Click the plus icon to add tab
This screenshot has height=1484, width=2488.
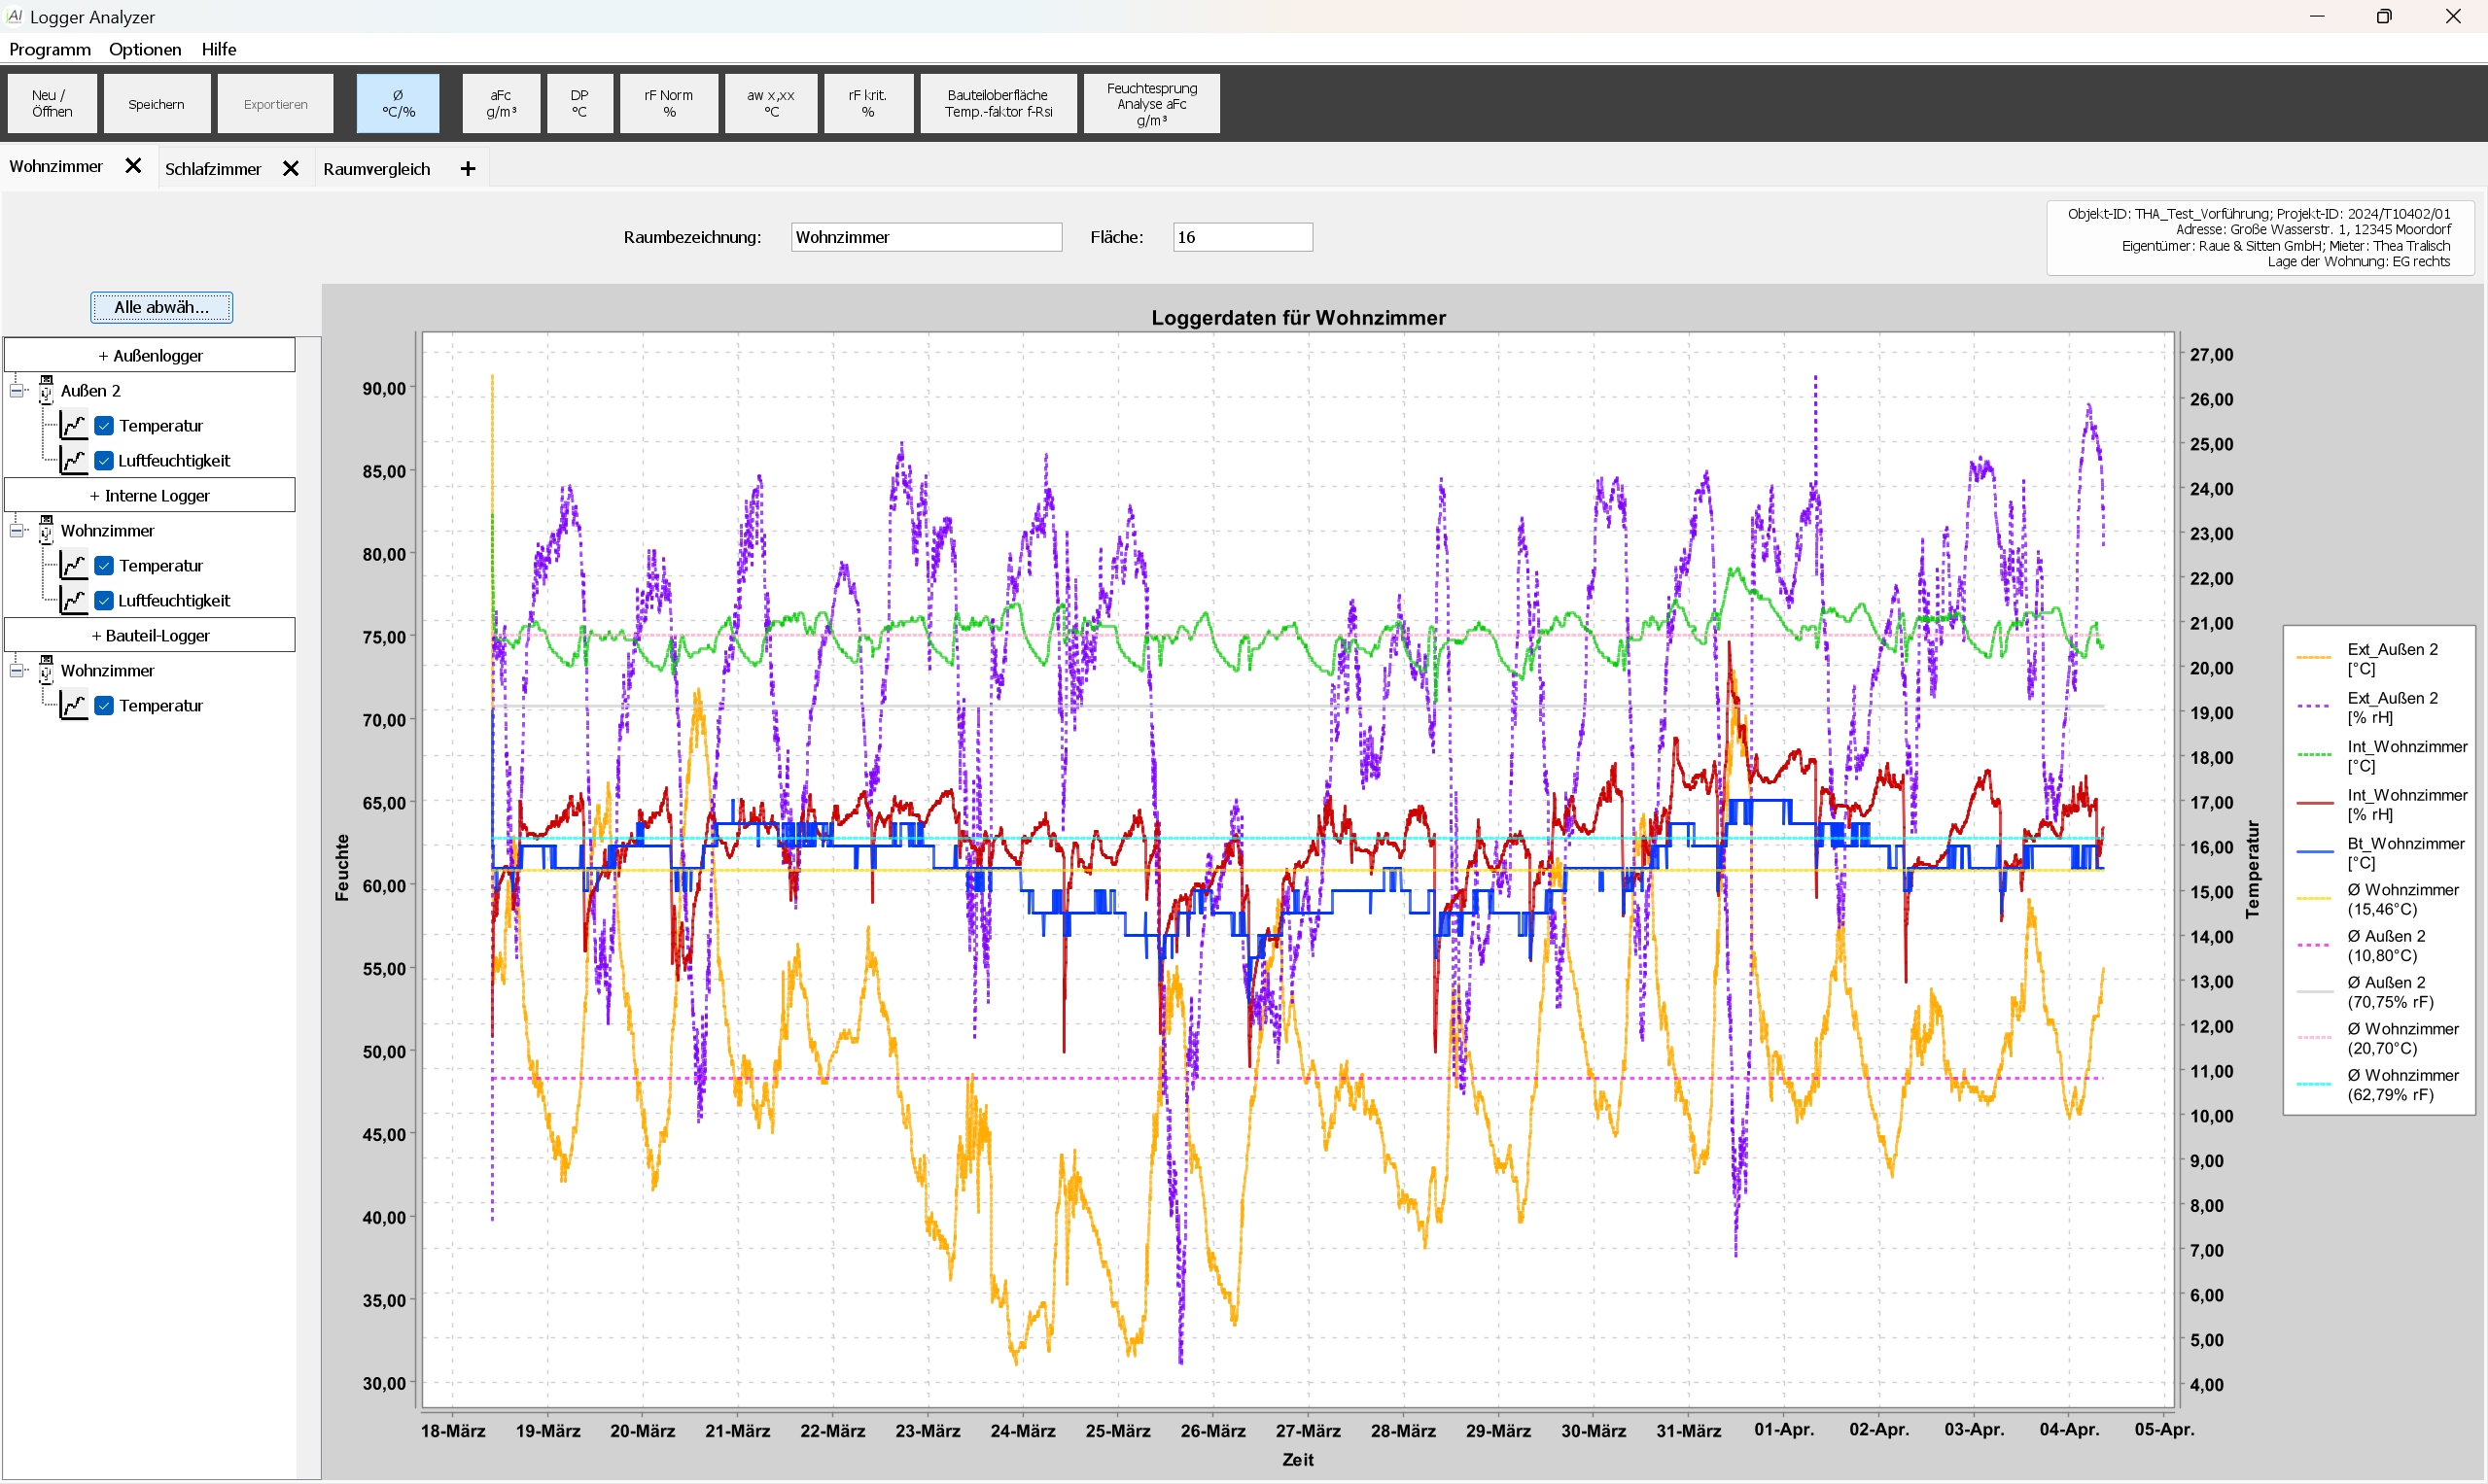468,169
